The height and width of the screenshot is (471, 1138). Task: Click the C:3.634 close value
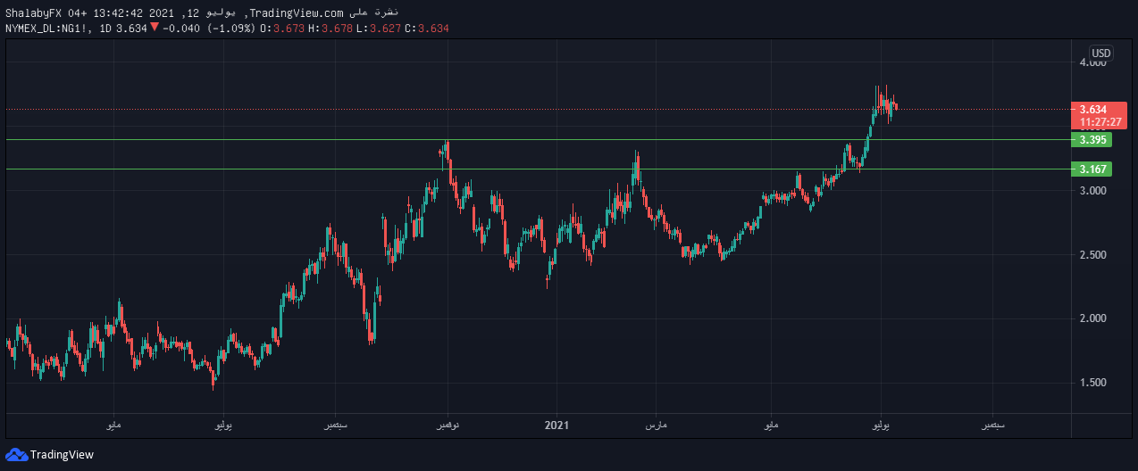click(427, 29)
